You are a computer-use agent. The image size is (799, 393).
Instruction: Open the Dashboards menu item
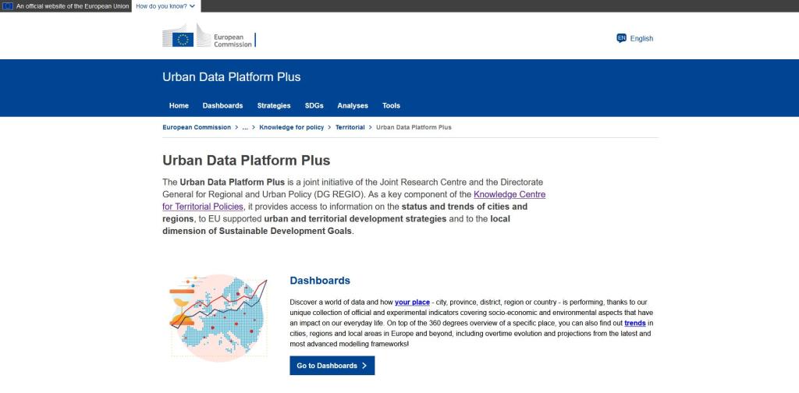click(x=222, y=106)
